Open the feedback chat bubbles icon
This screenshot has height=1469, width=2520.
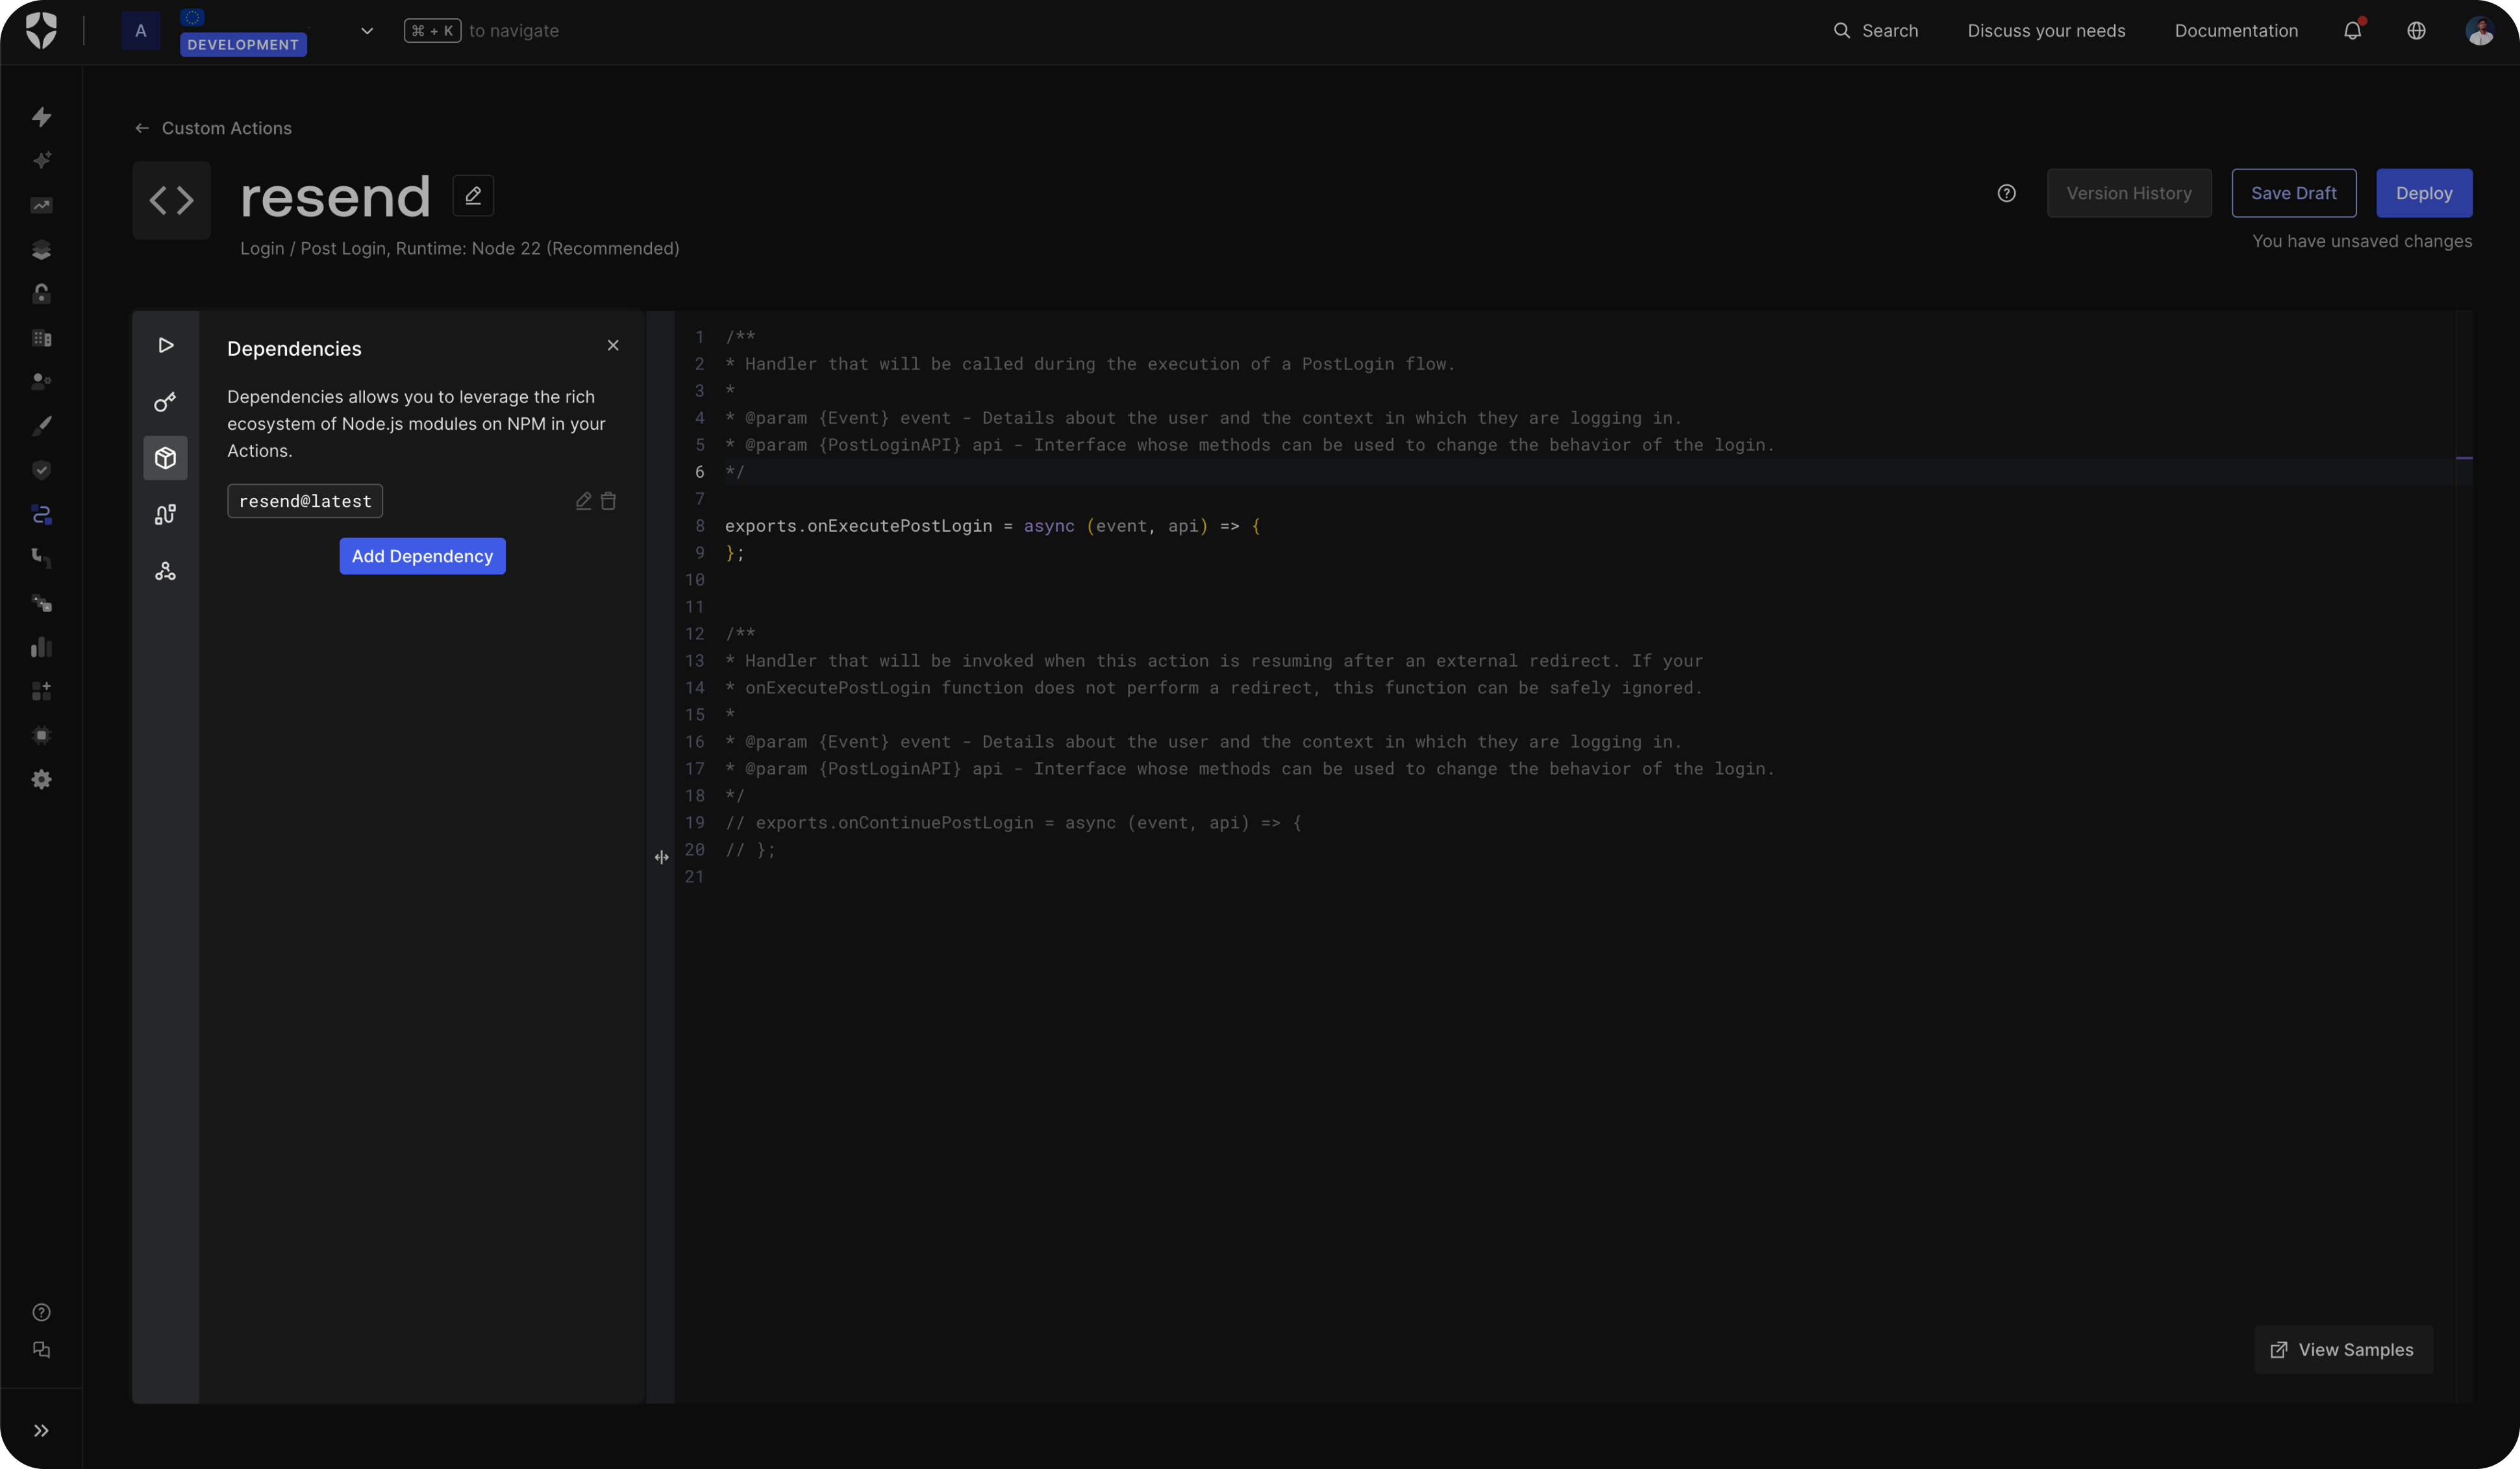click(x=41, y=1350)
